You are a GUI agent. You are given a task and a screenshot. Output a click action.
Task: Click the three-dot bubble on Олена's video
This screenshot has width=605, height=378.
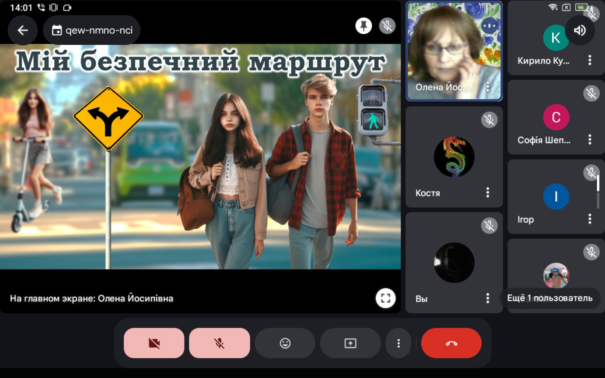(x=490, y=26)
